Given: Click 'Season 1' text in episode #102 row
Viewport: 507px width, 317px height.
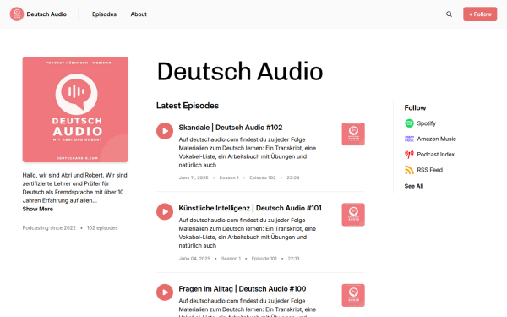Looking at the screenshot, I should click(229, 178).
